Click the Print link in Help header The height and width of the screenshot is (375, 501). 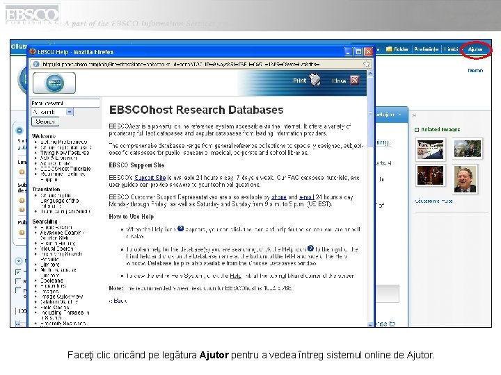point(299,81)
